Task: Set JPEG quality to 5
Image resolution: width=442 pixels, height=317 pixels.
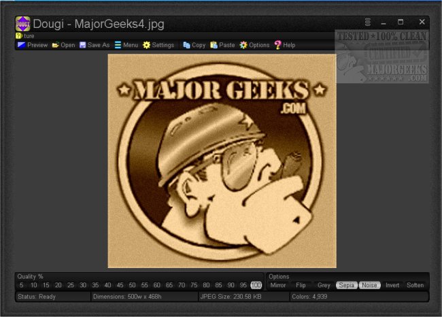Action: (x=22, y=285)
